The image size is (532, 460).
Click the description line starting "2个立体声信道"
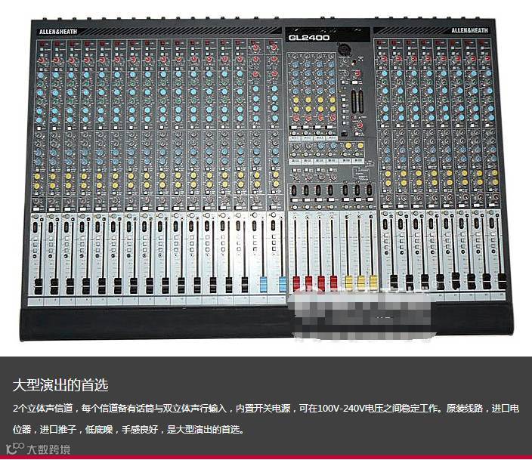pyautogui.click(x=266, y=408)
